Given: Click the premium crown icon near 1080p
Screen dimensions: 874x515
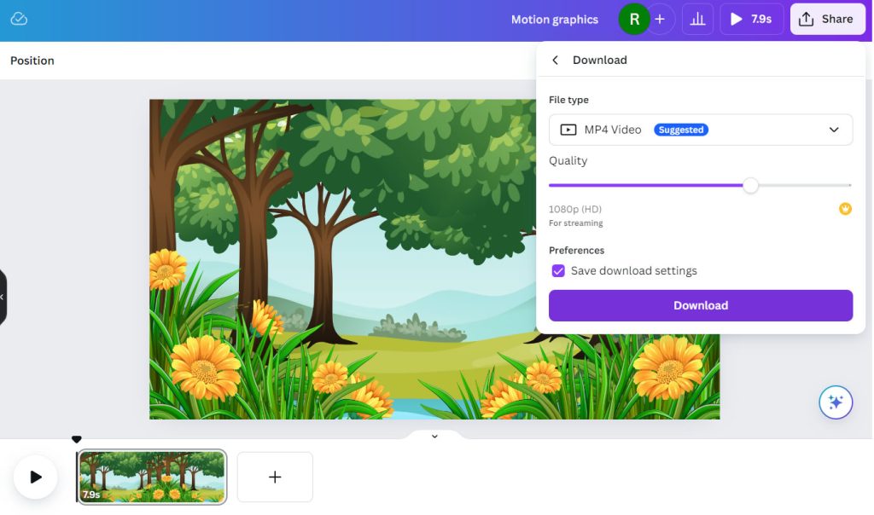Looking at the screenshot, I should tap(845, 208).
